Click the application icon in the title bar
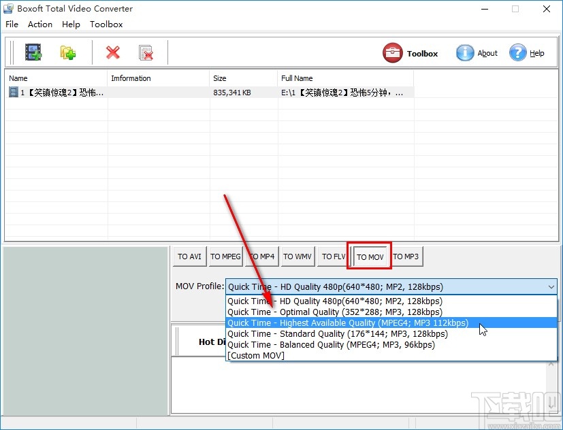Screen dimensions: 563x430 point(7,8)
